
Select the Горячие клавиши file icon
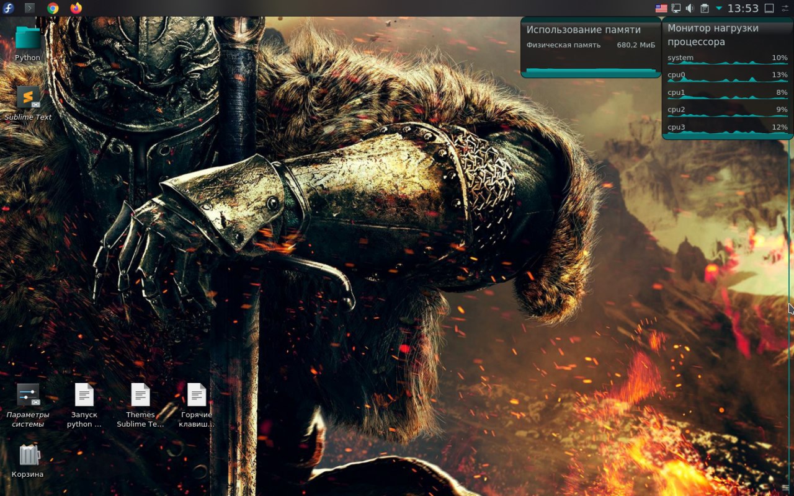197,405
